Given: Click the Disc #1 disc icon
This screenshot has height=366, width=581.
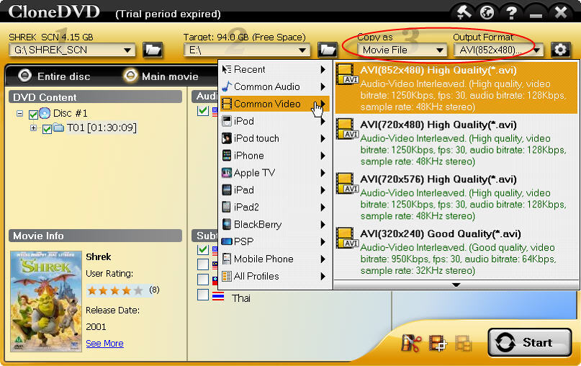Looking at the screenshot, I should 45,113.
